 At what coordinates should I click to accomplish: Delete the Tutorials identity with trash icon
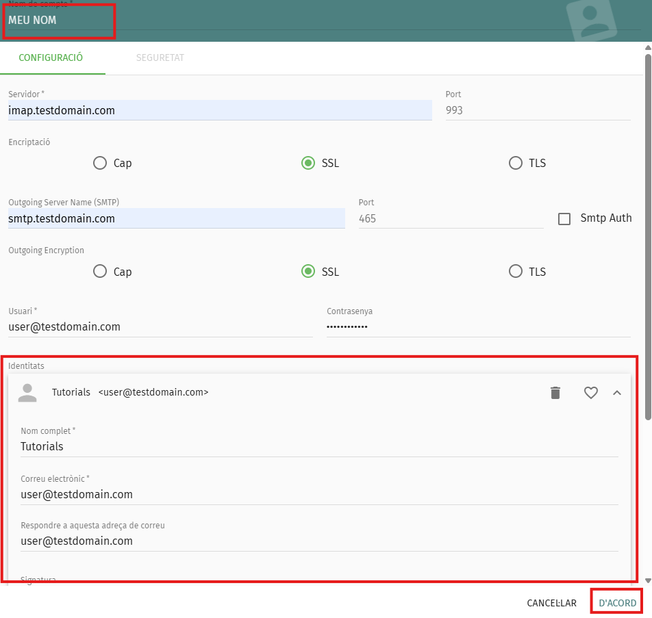555,393
